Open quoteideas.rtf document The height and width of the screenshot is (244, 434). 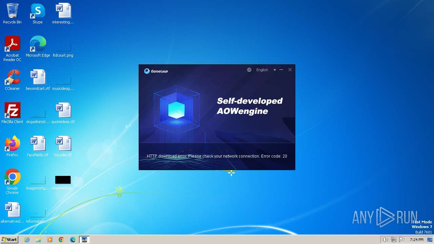click(x=63, y=113)
